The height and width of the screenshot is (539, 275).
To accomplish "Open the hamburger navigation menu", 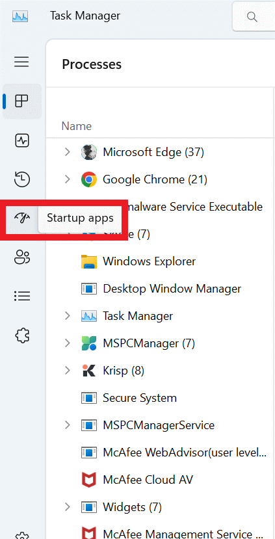I will (21, 62).
